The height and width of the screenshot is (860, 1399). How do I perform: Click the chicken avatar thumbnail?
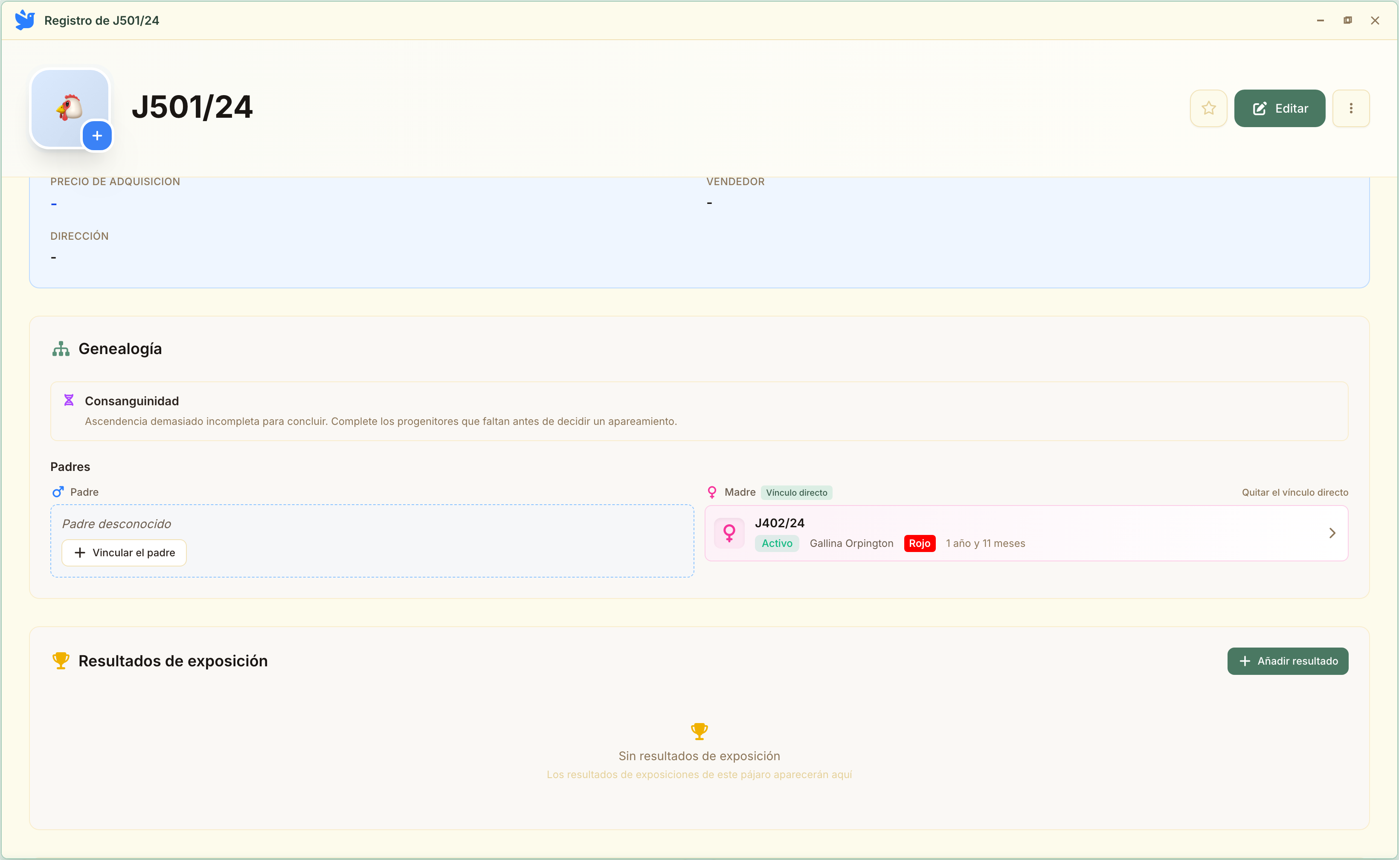(69, 107)
